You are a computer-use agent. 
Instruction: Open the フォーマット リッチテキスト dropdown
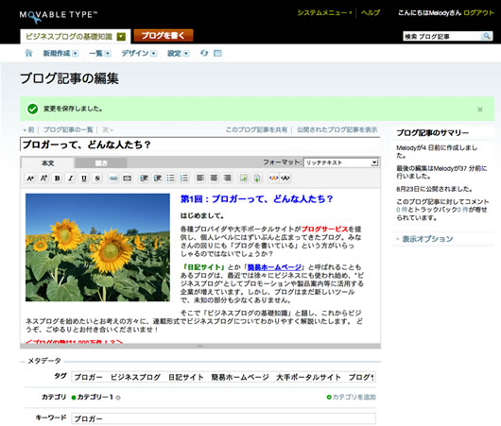pyautogui.click(x=341, y=162)
